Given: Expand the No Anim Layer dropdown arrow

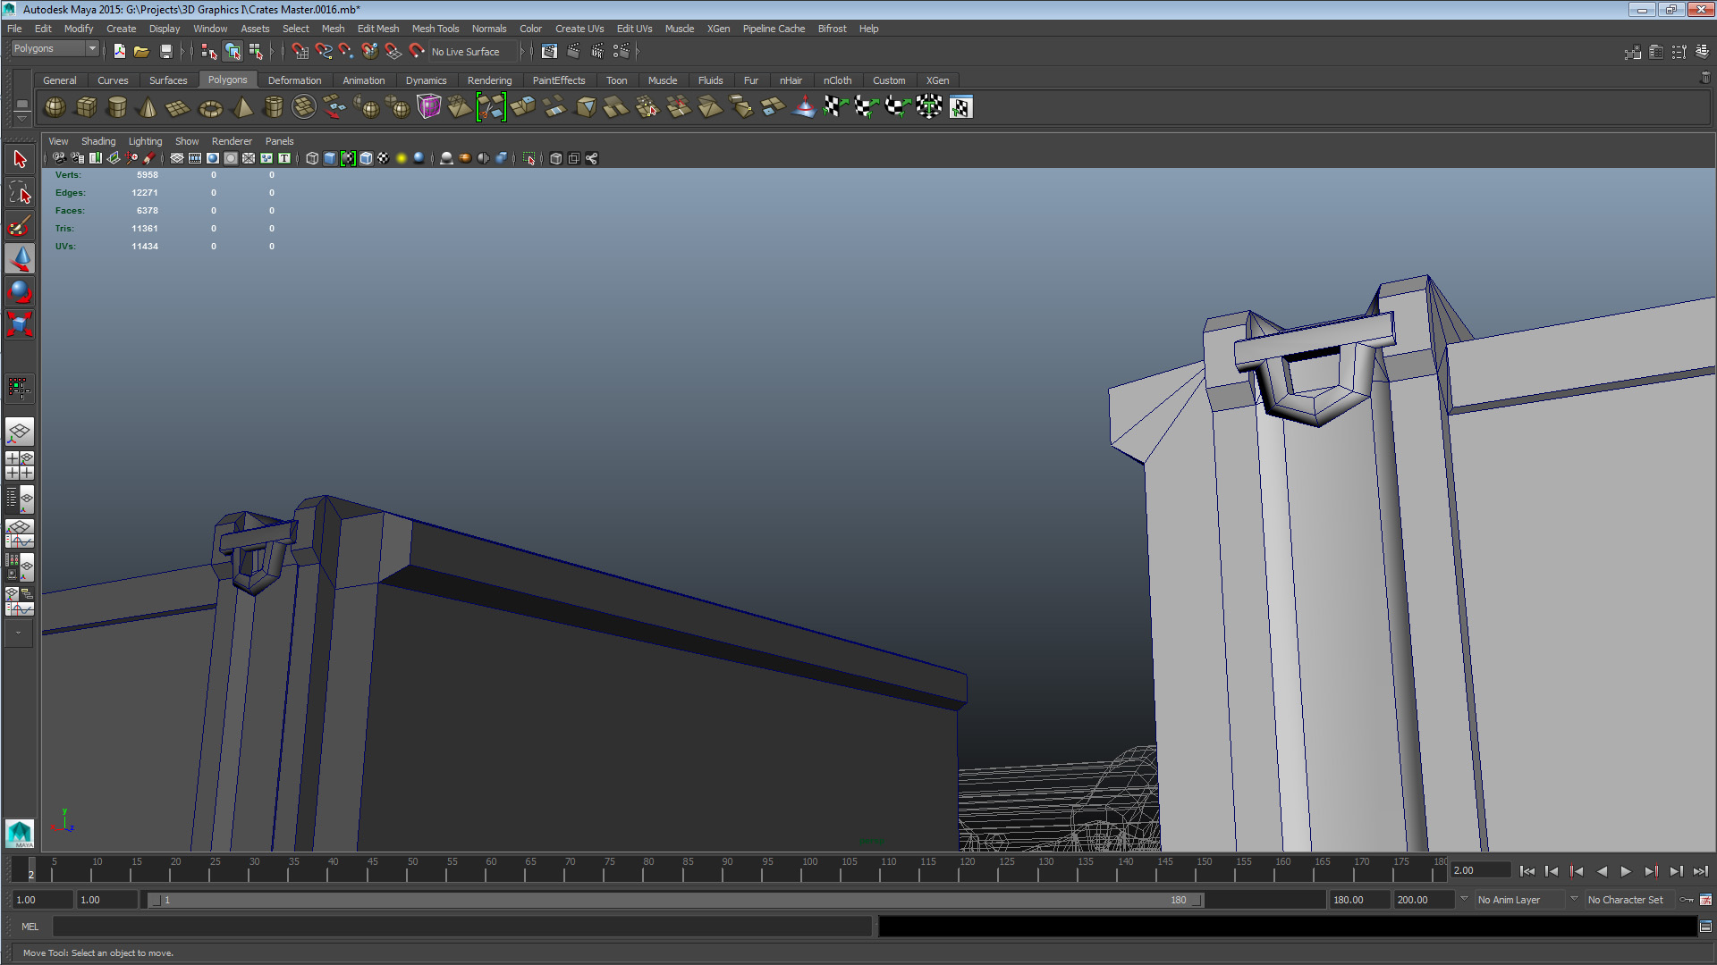Looking at the screenshot, I should click(x=1464, y=899).
